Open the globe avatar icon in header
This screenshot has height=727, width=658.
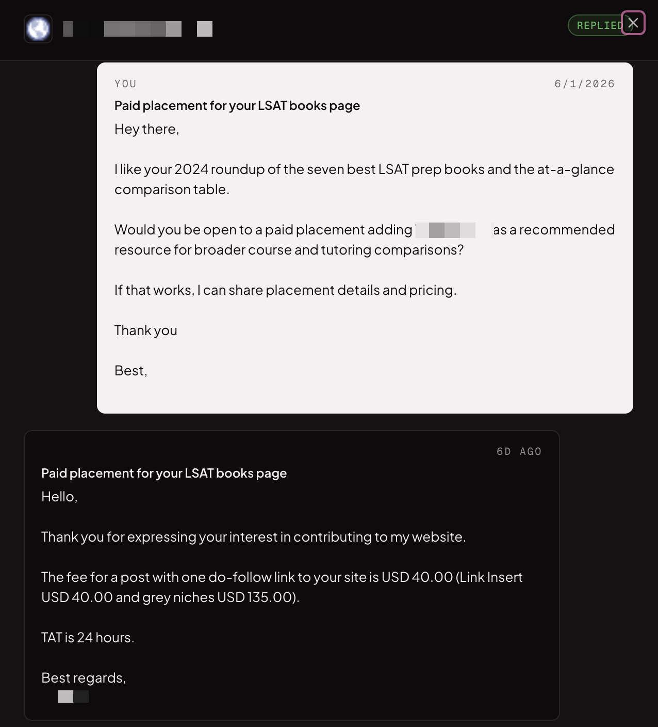coord(38,29)
